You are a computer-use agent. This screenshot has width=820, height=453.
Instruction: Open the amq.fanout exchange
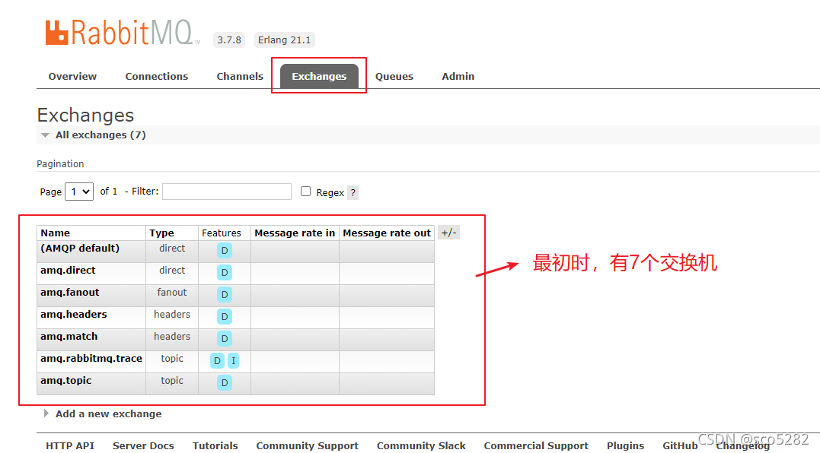pyautogui.click(x=69, y=293)
